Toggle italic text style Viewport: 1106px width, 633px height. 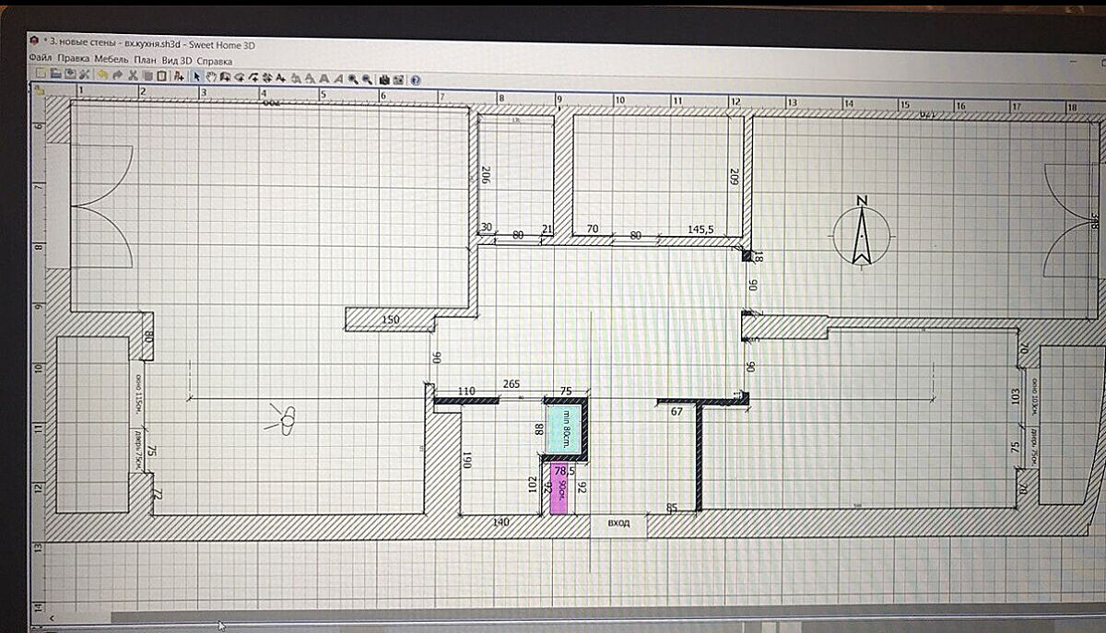coord(338,76)
